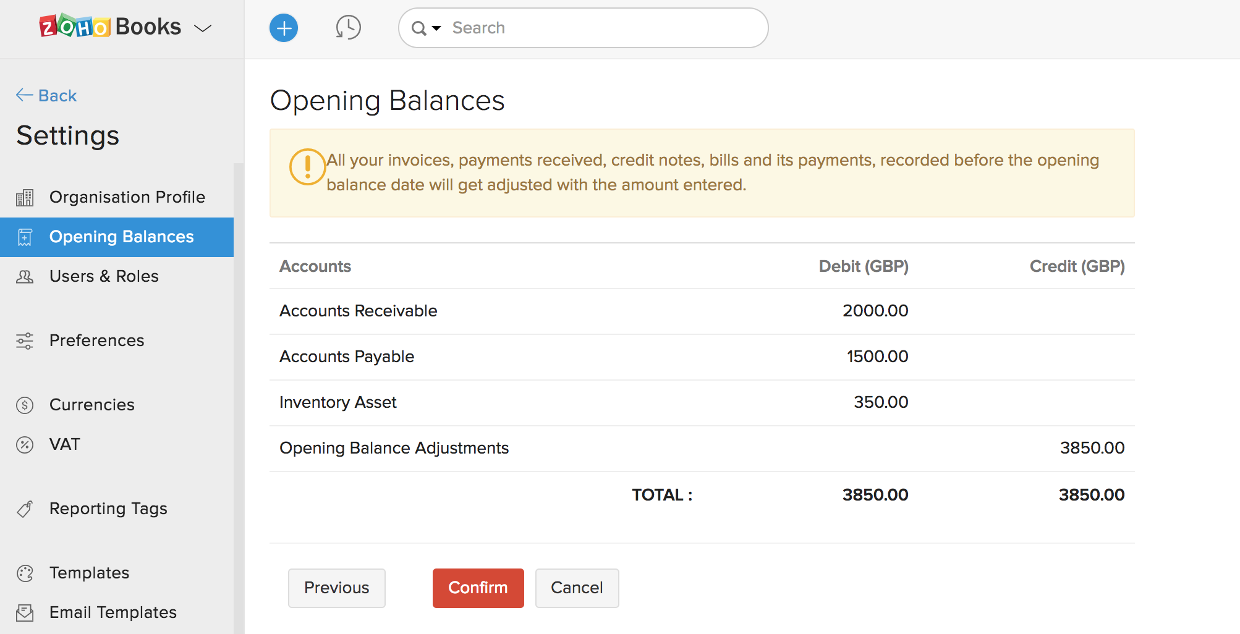Open the recent activity clock icon
Screen dimensions: 1240x634
(348, 28)
